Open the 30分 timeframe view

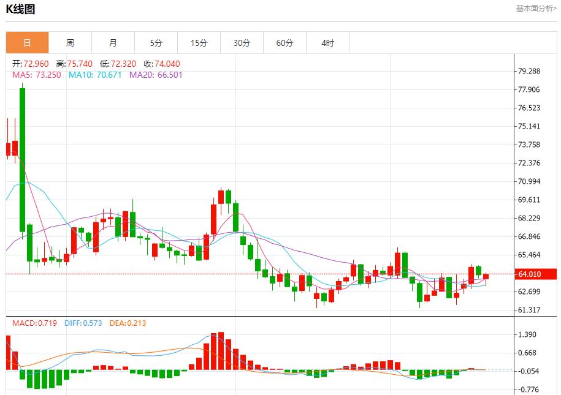(242, 42)
